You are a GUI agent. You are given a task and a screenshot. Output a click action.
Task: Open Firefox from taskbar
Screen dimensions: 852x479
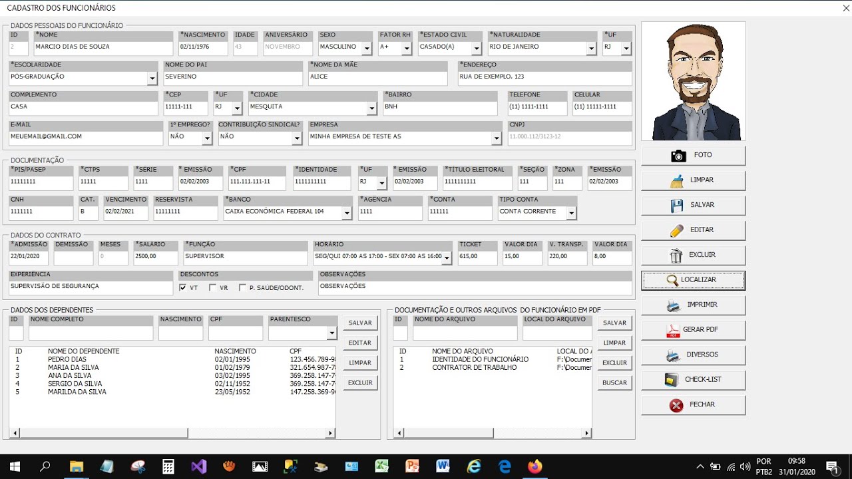pyautogui.click(x=535, y=466)
